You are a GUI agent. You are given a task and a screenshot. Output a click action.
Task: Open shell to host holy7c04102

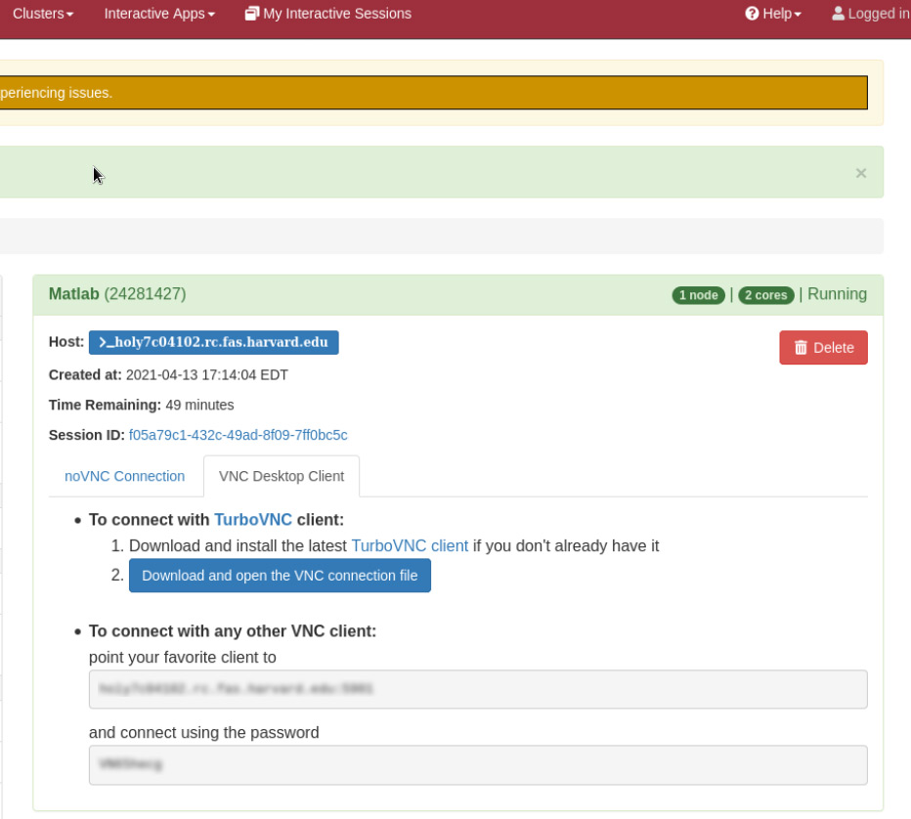[x=214, y=342]
